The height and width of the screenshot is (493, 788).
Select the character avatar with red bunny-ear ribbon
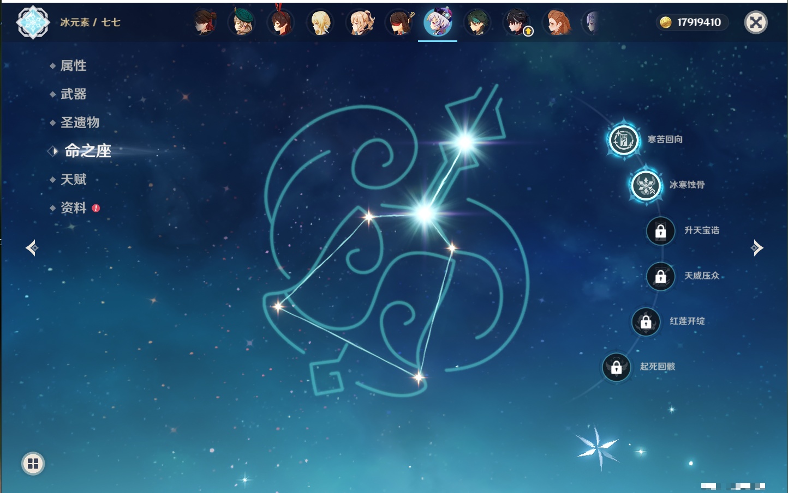(x=280, y=22)
